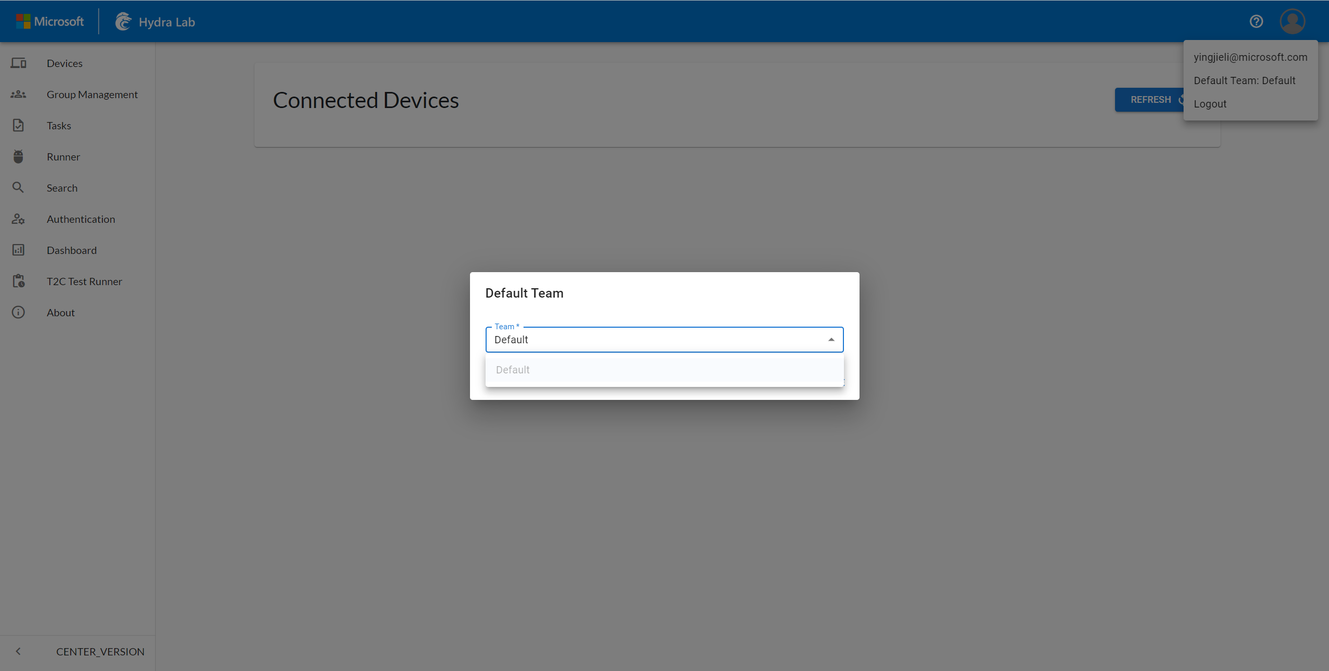This screenshot has height=671, width=1329.
Task: Click the Dashboard chart icon
Action: pos(19,250)
